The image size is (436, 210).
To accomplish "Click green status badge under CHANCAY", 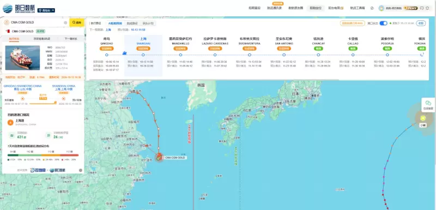I will 318,49.
